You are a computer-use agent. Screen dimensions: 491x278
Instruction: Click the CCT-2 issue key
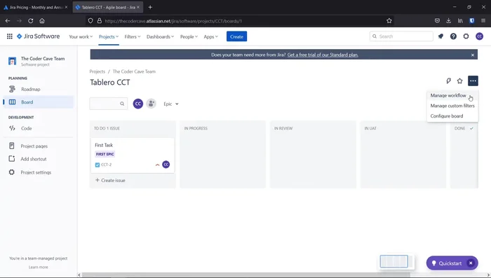(x=106, y=165)
